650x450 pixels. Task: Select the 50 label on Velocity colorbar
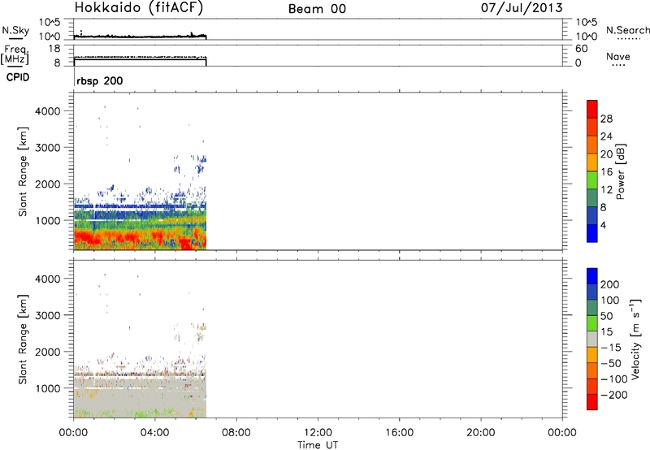pos(606,316)
